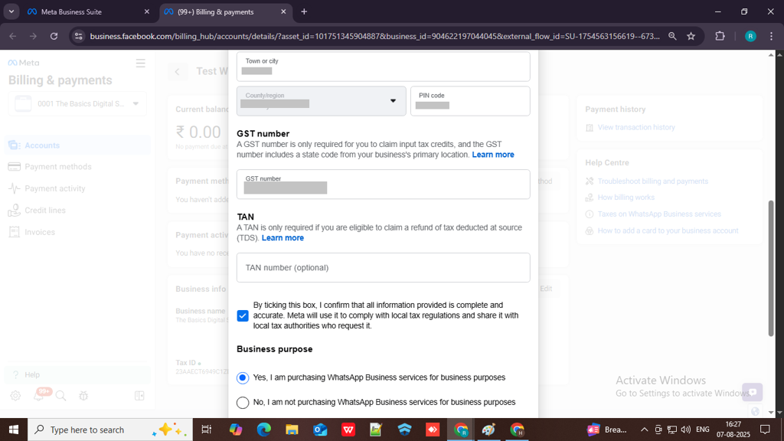Screen dimensions: 784x441
Task: Click the browser forward arrow
Action: [x=33, y=36]
